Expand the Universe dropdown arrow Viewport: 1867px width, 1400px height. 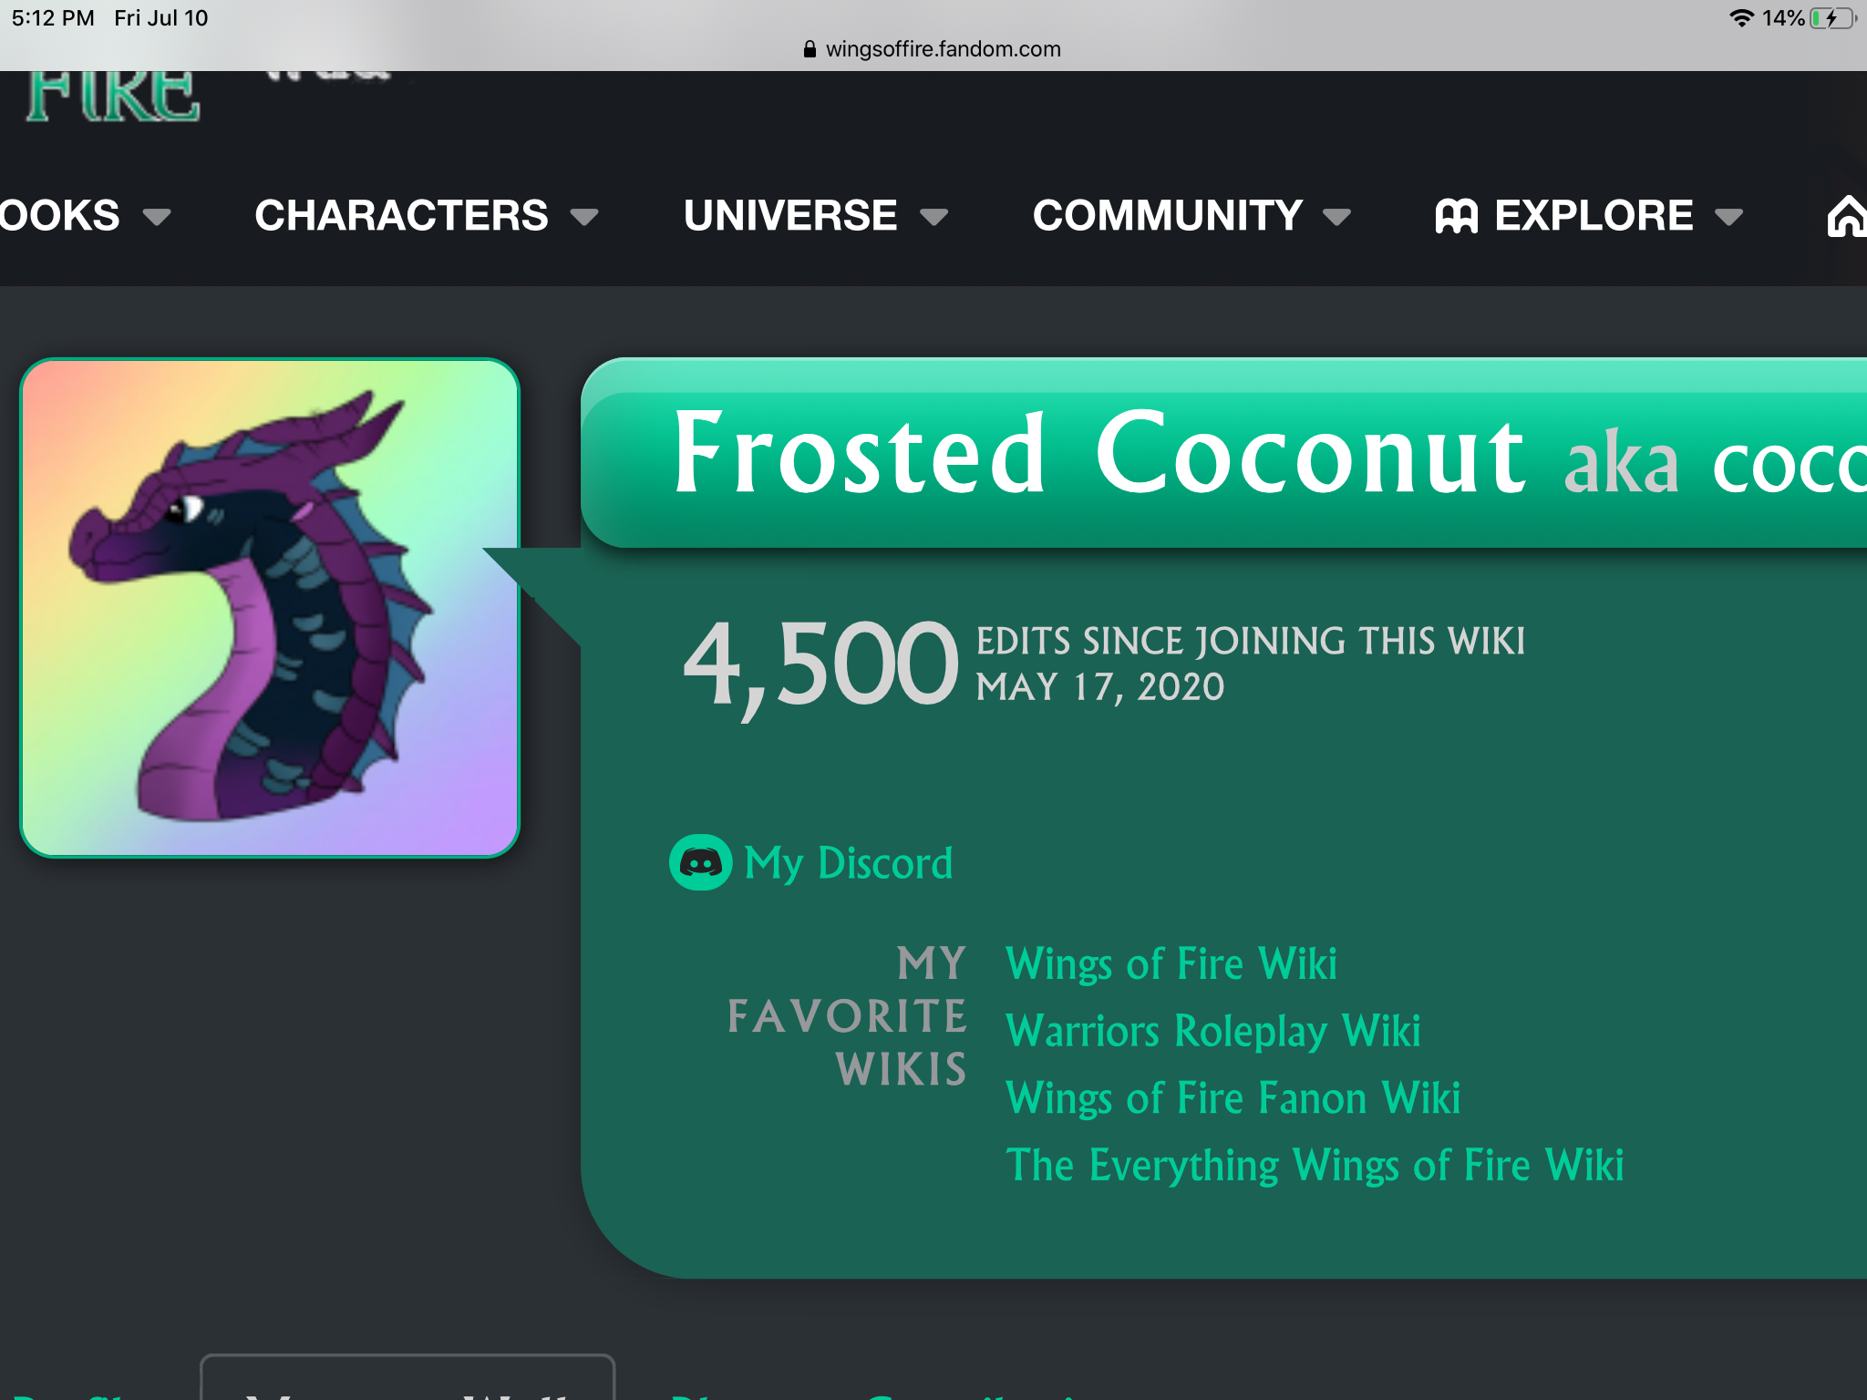[933, 217]
